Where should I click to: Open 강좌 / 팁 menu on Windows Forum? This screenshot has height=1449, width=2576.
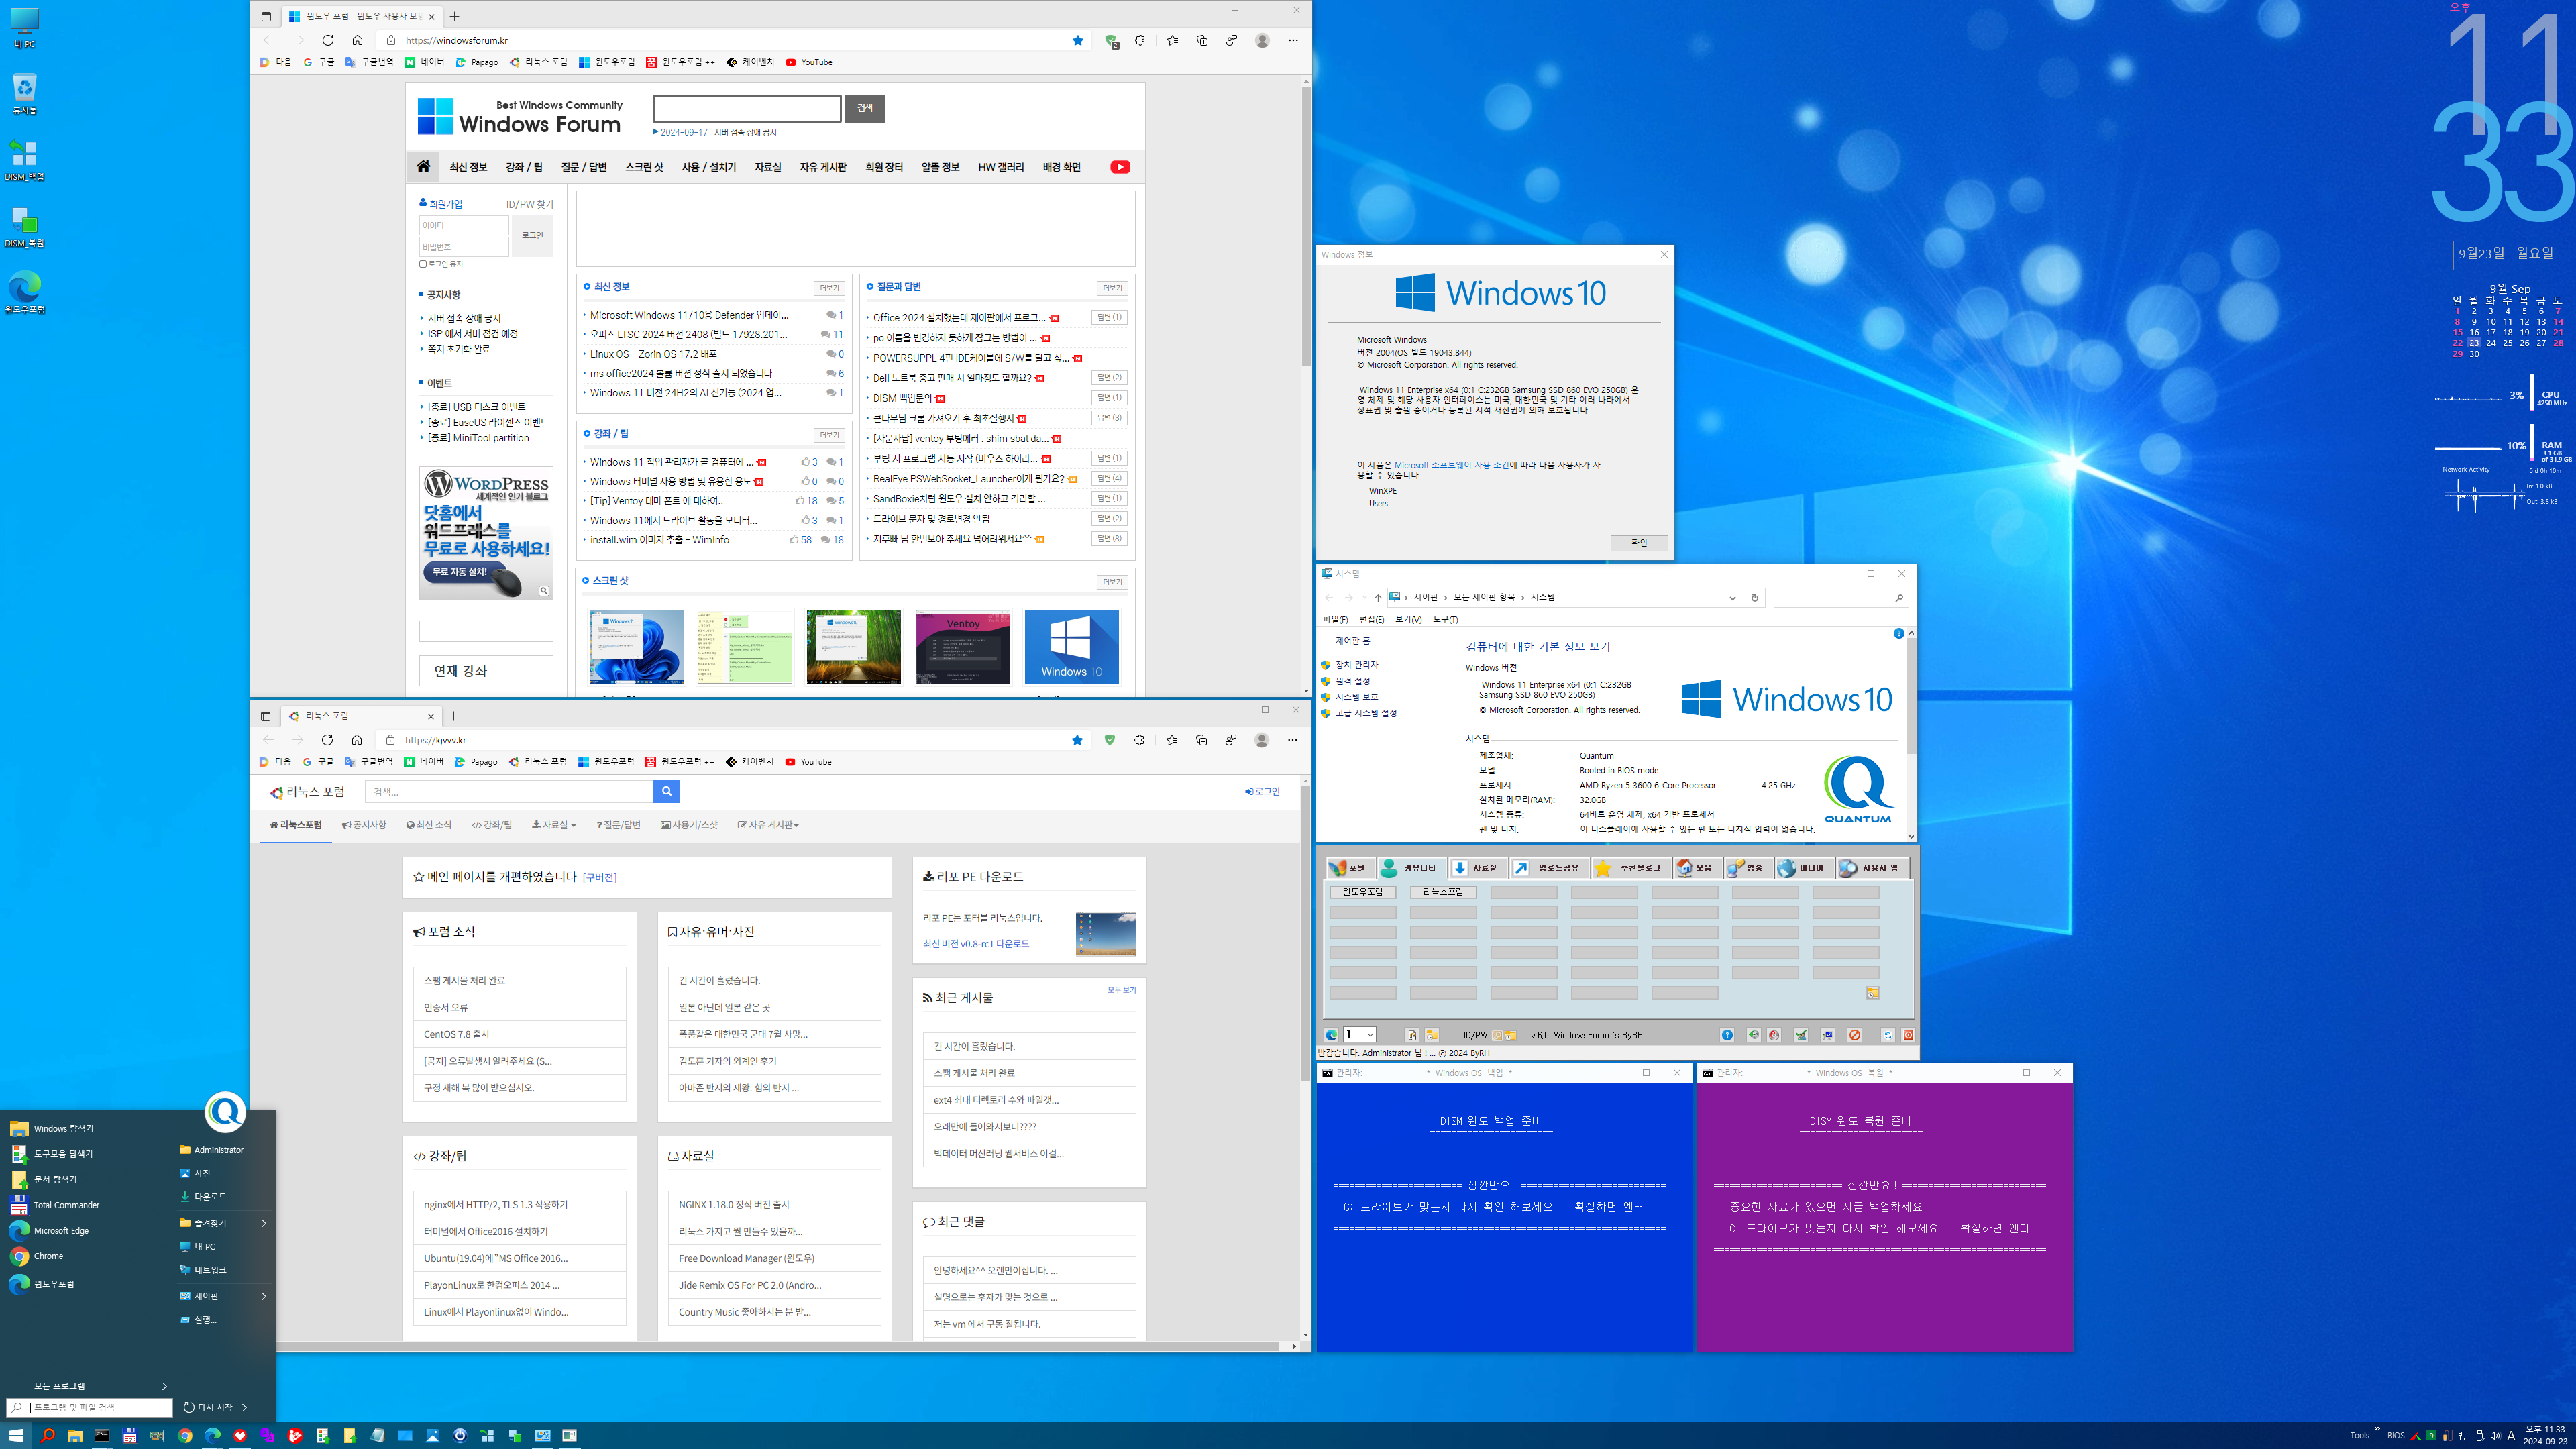[x=524, y=167]
